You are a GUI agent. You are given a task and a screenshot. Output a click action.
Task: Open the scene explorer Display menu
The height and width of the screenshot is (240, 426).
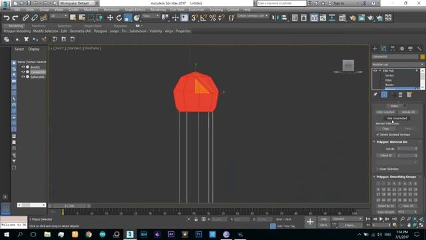[x=34, y=49]
